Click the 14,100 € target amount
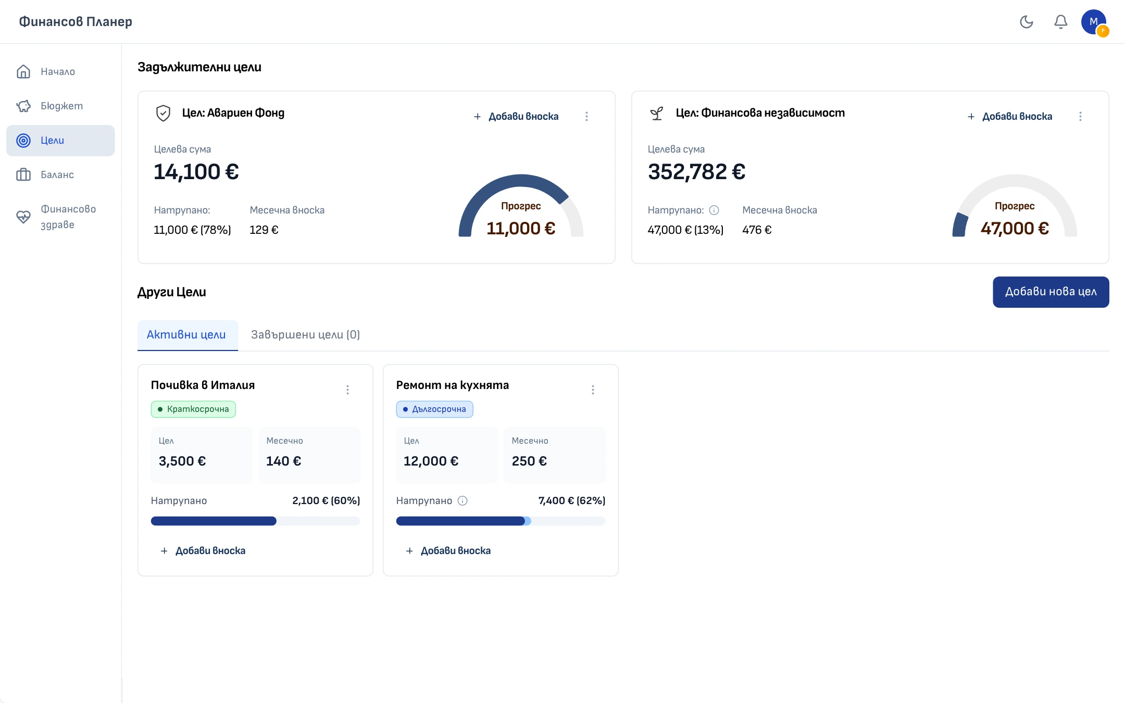 click(196, 172)
